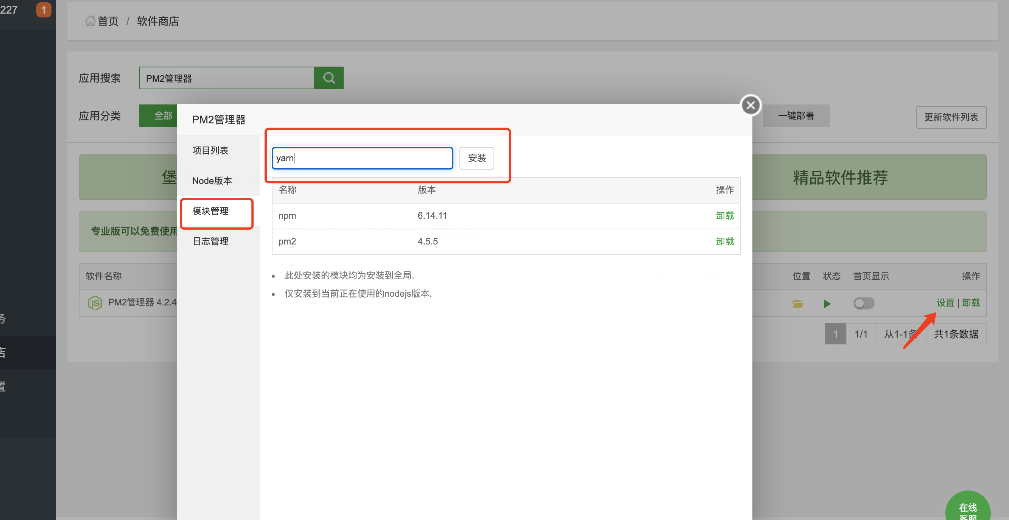Switch to the 项目列表 tab

tap(210, 150)
